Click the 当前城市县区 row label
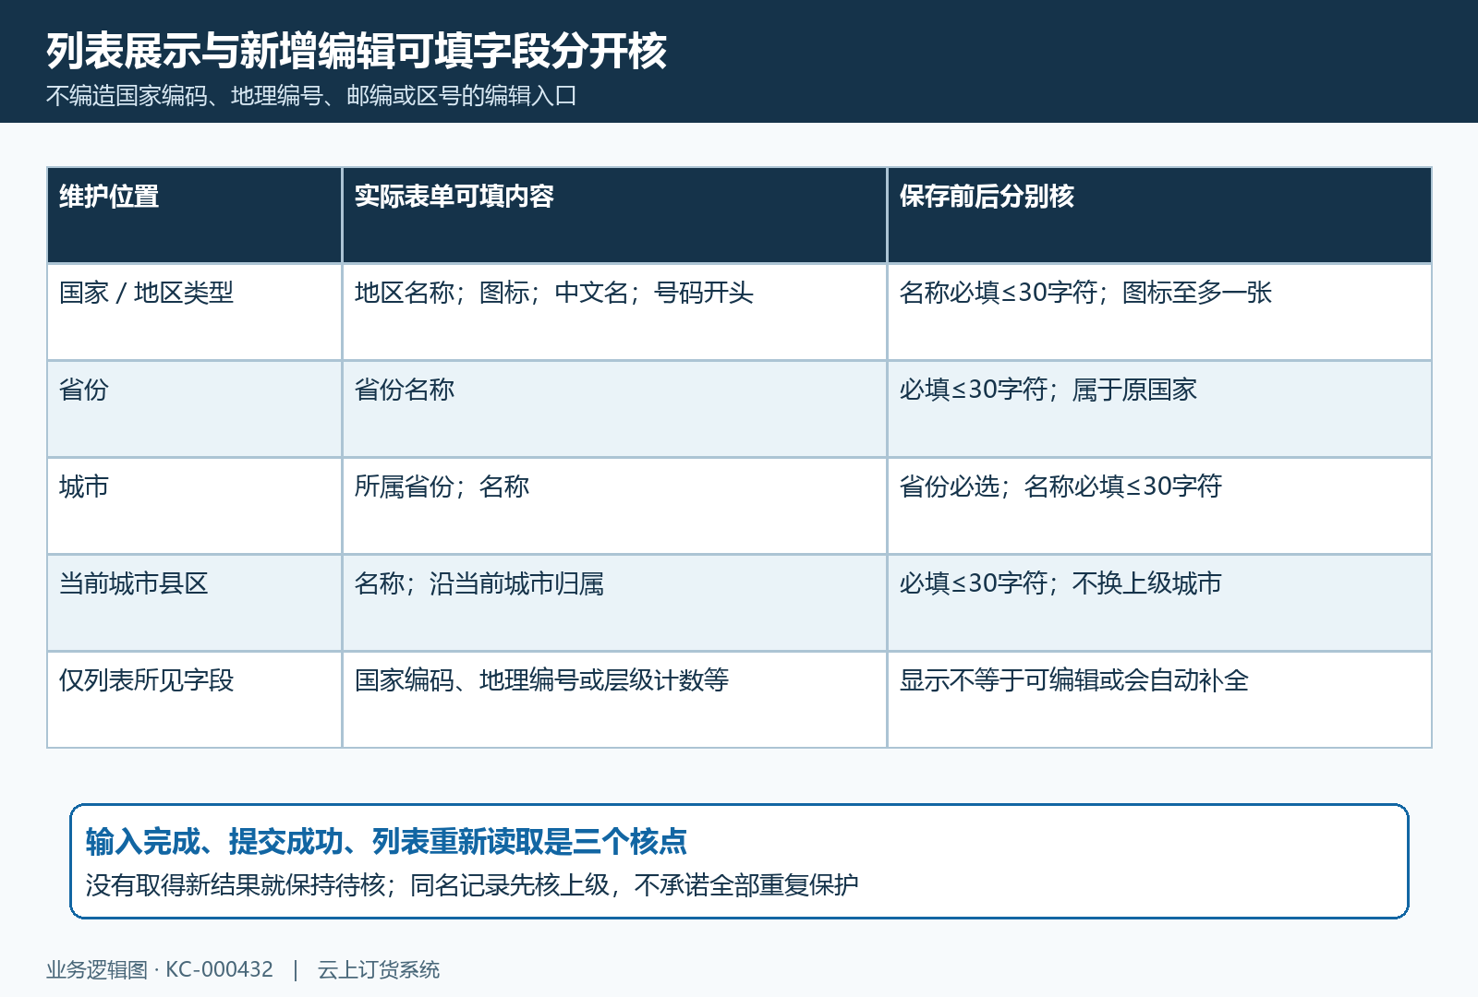Viewport: 1478px width, 997px height. [194, 603]
